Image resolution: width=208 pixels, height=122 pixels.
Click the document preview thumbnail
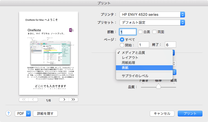49,53
